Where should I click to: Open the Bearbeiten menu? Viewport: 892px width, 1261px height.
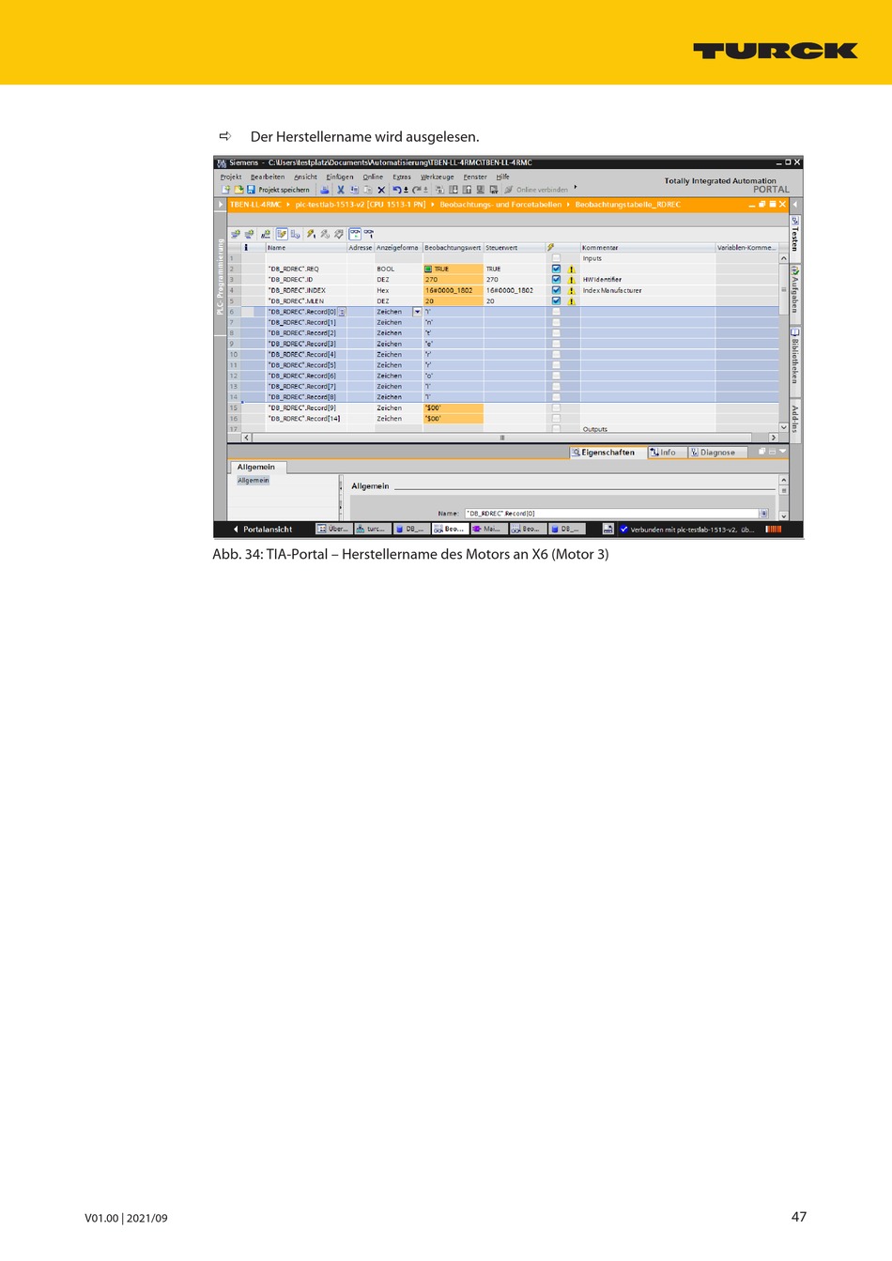point(268,177)
